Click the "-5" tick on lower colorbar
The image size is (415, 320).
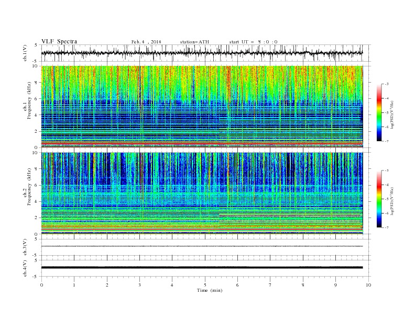click(x=387, y=199)
